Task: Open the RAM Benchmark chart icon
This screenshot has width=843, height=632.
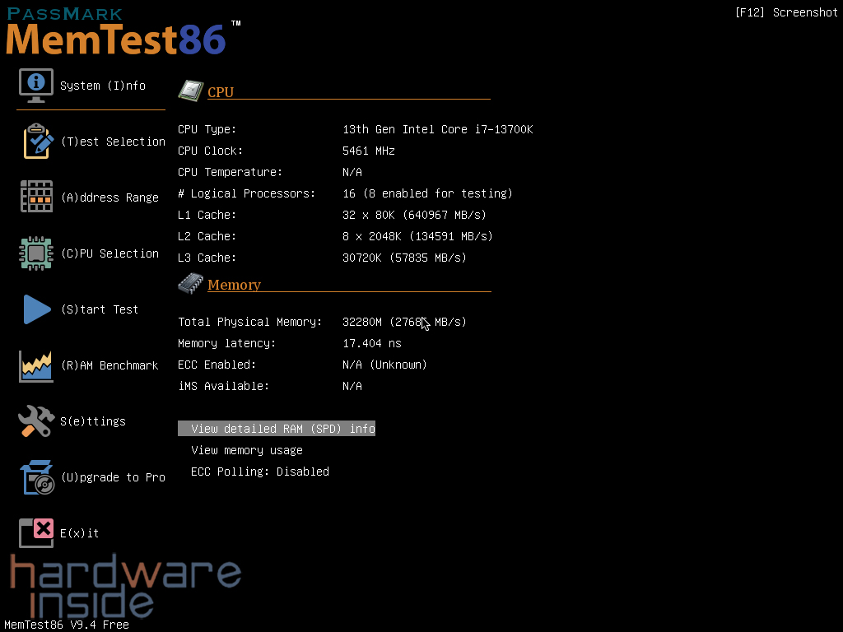Action: [x=36, y=366]
